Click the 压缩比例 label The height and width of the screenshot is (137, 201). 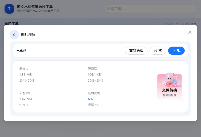94,93
